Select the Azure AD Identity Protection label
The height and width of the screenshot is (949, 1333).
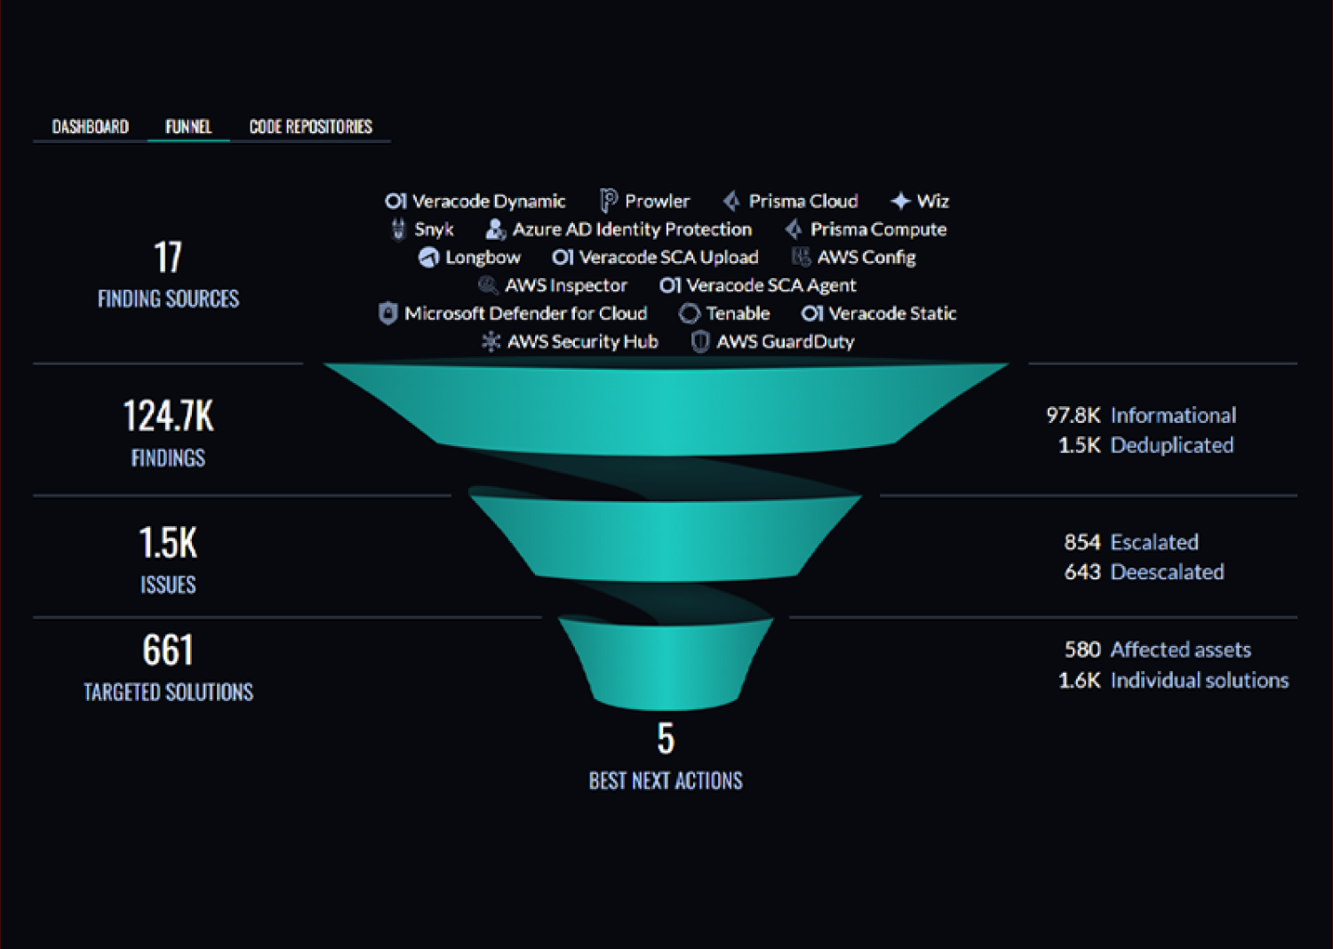pyautogui.click(x=632, y=229)
